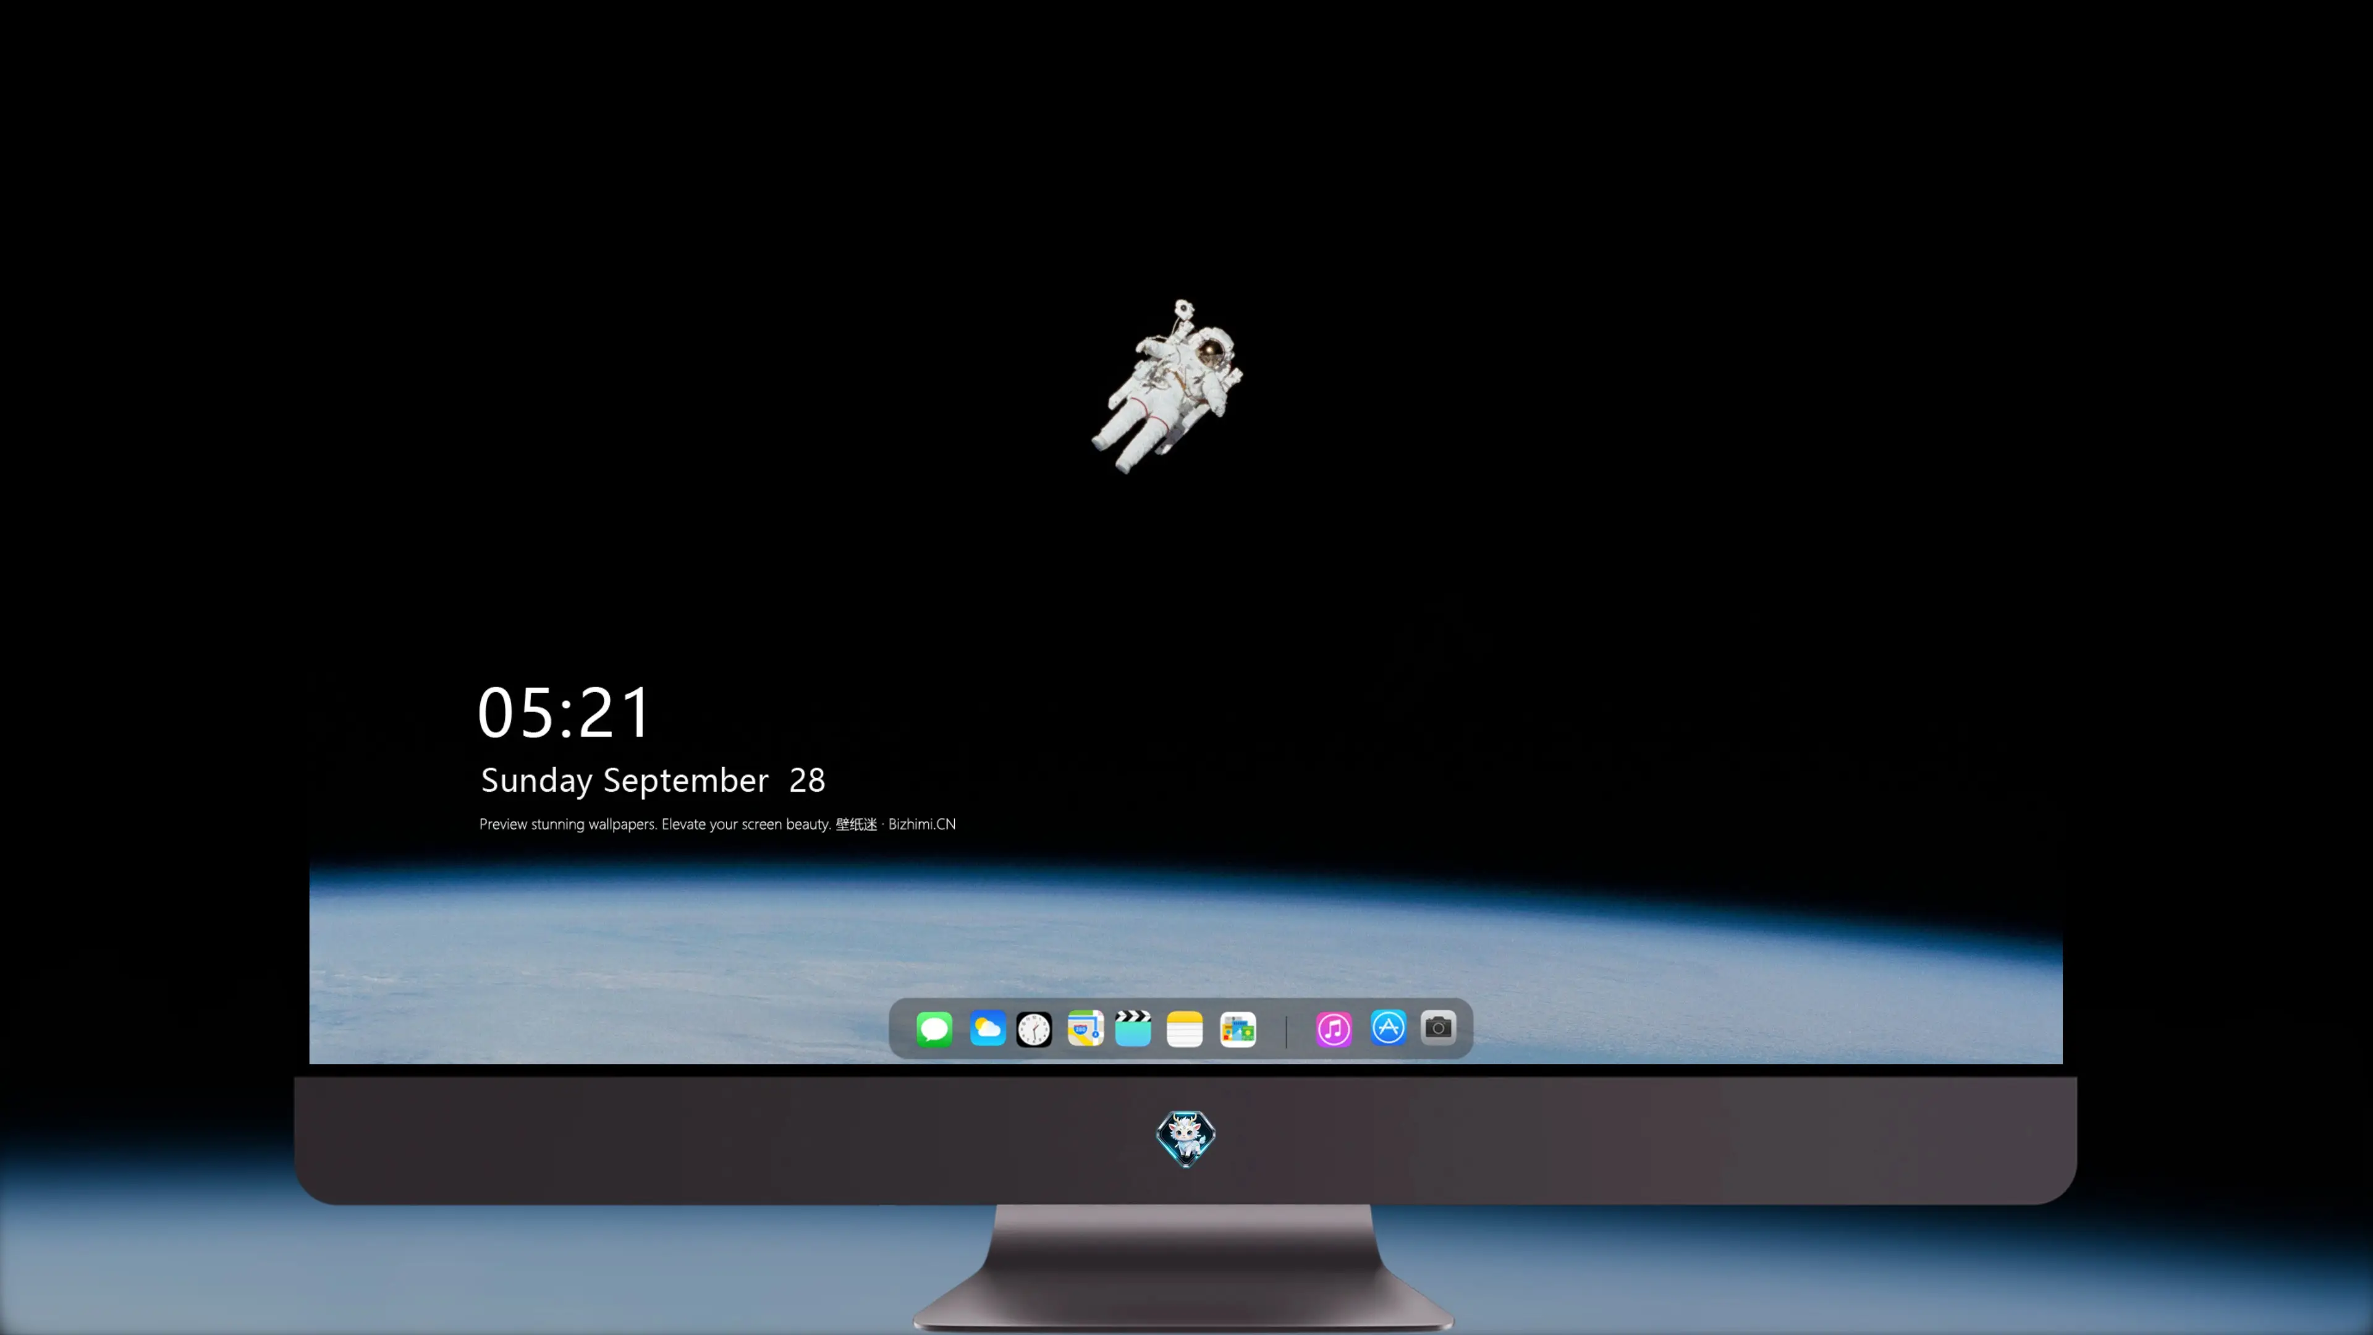This screenshot has height=1335, width=2373.
Task: Click the dragon logo on monitor chin
Action: 1186,1138
